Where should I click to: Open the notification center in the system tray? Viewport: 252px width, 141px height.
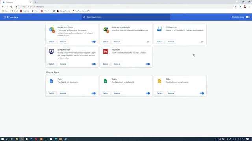click(248, 139)
